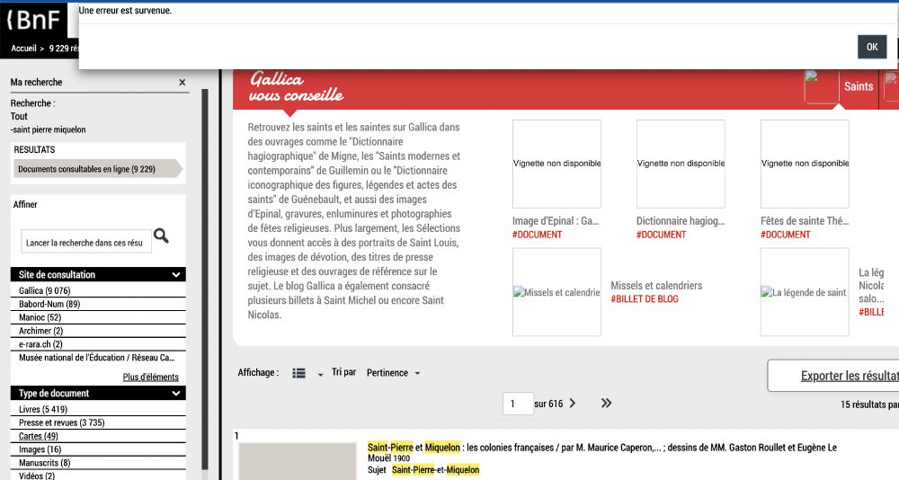The height and width of the screenshot is (480, 899).
Task: Filter by Livres (5 419)
Action: pyautogui.click(x=43, y=409)
